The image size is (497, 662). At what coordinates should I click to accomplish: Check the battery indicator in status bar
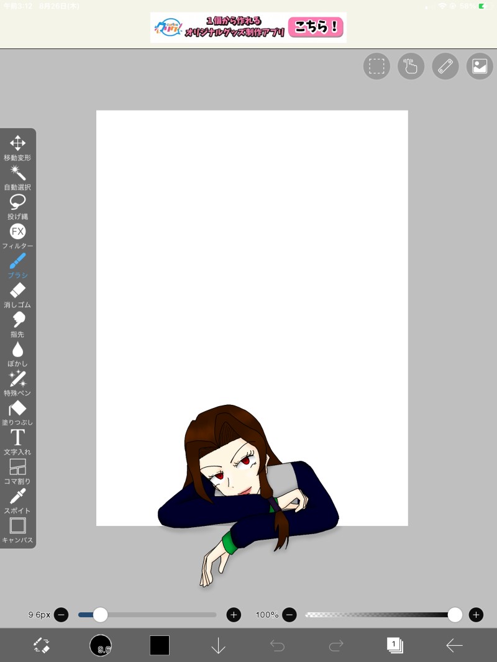point(484,6)
